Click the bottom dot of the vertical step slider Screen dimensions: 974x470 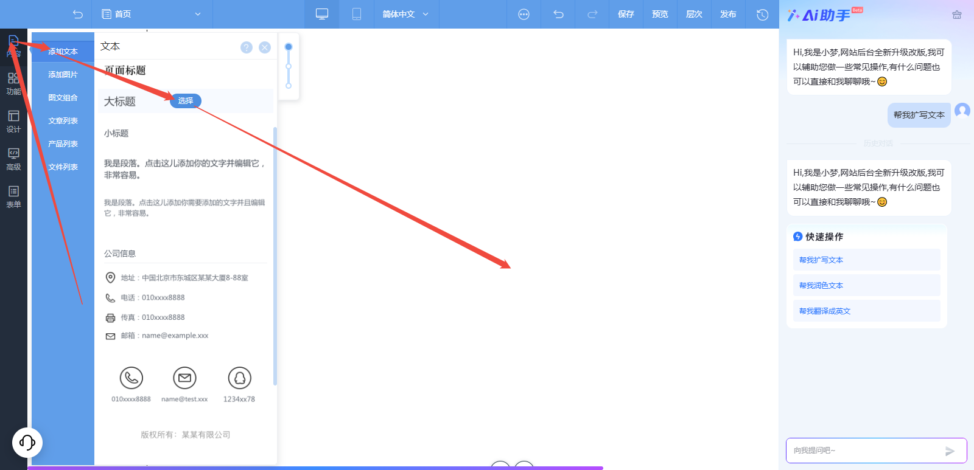click(289, 86)
